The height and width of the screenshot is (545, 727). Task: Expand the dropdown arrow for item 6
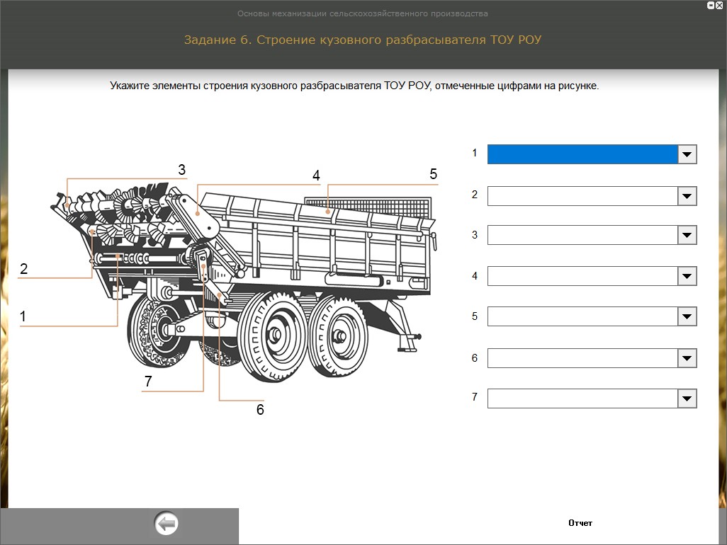coord(687,358)
